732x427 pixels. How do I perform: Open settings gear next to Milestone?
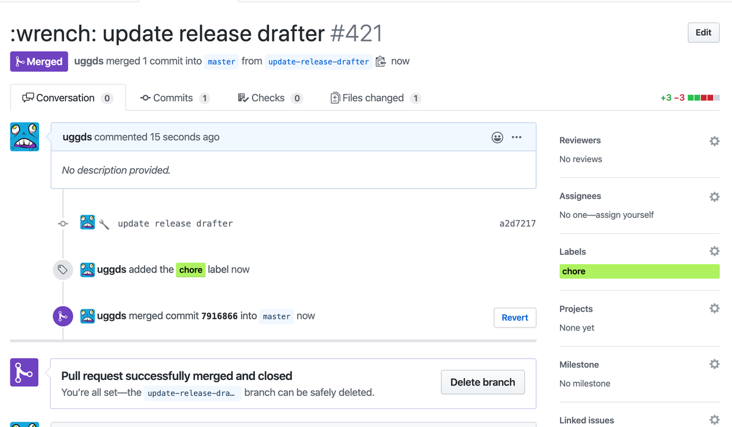(x=714, y=364)
